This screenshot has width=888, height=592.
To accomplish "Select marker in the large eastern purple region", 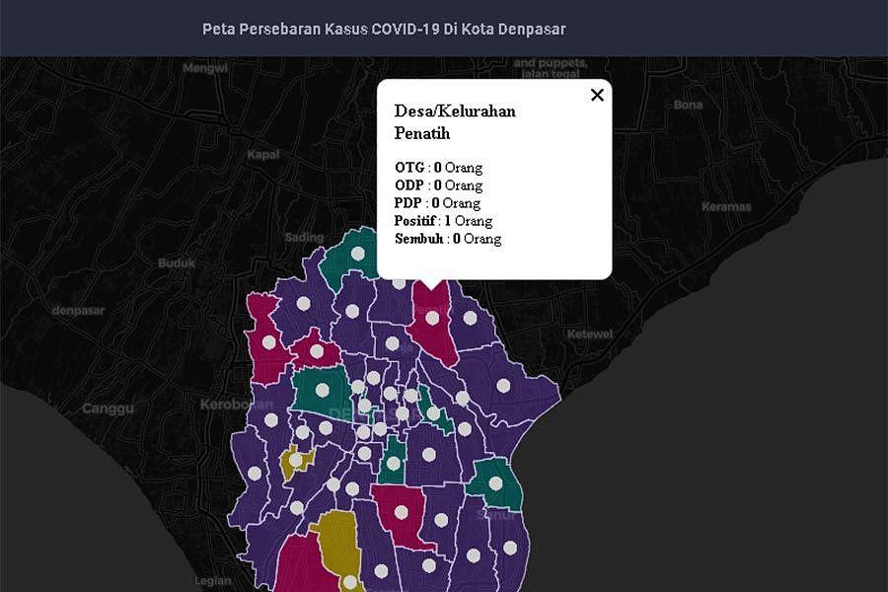I will click(x=503, y=386).
